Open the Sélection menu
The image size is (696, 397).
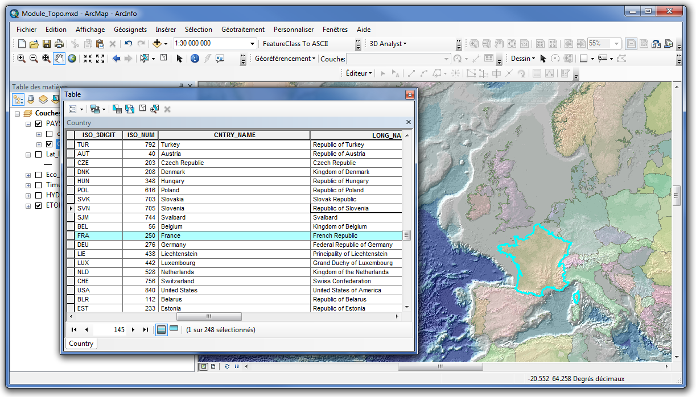198,30
